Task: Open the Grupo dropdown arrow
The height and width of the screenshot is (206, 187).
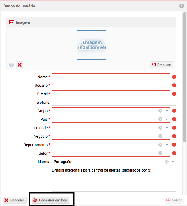Action: (167, 111)
